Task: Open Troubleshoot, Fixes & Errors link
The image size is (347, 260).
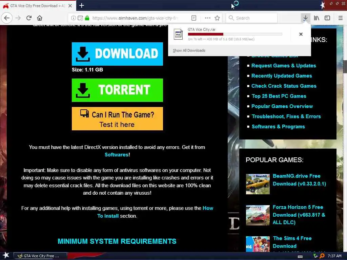Action: point(286,116)
